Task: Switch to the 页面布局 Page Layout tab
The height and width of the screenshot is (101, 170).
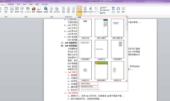Action: tap(11, 4)
